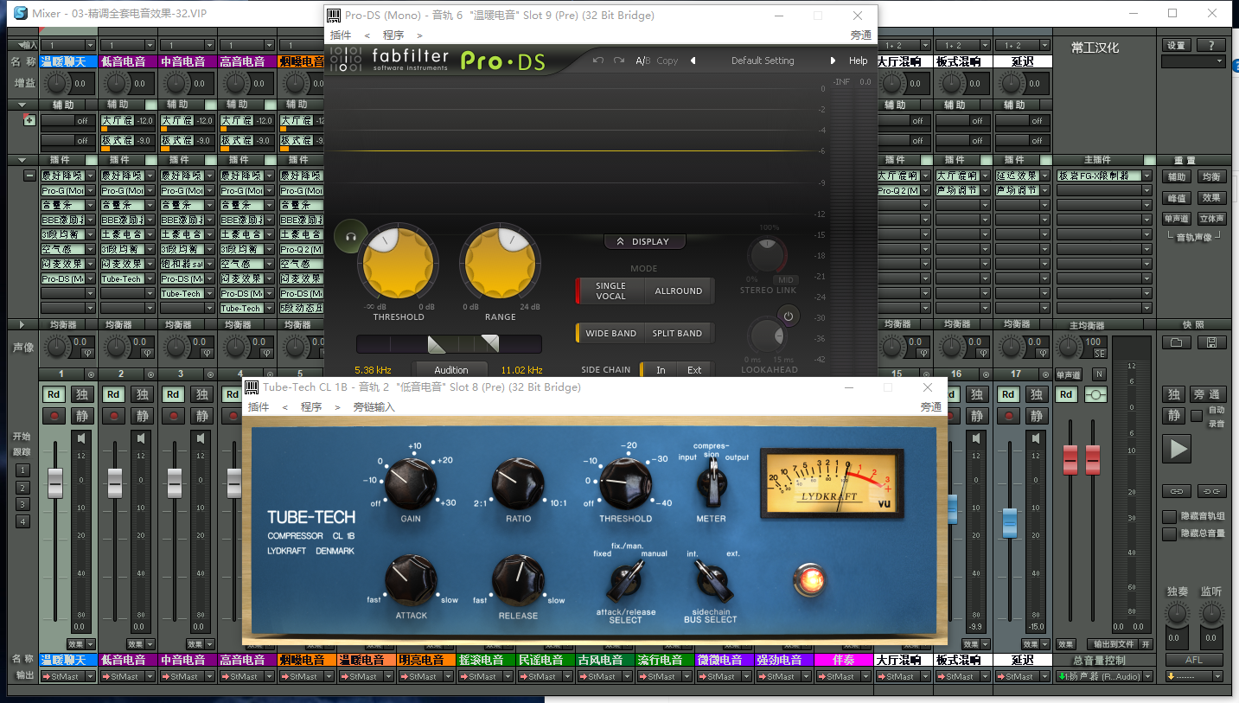Click the unlink channels icon

tap(1211, 491)
